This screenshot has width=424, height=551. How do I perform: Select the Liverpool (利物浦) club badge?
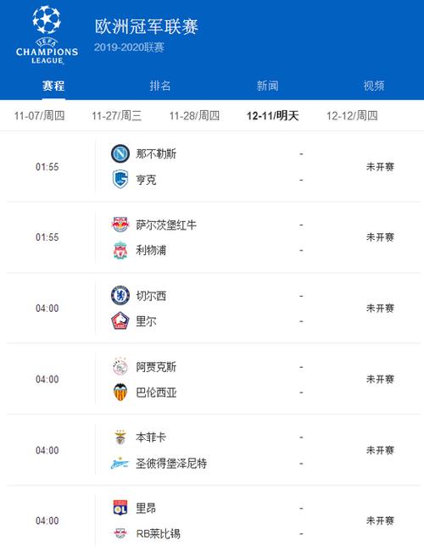click(x=120, y=250)
